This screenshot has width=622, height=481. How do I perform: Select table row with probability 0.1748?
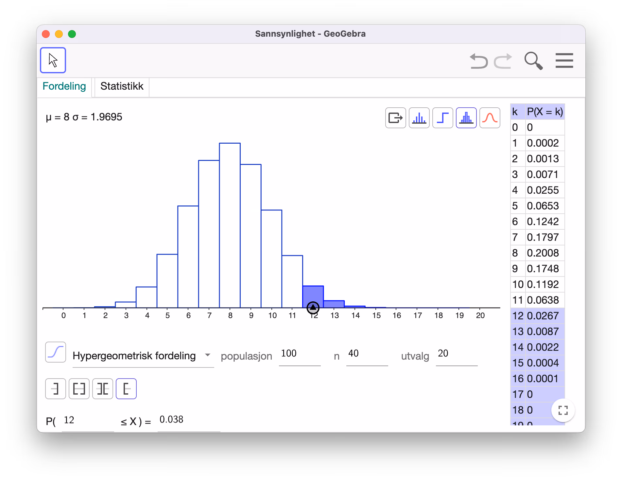538,269
